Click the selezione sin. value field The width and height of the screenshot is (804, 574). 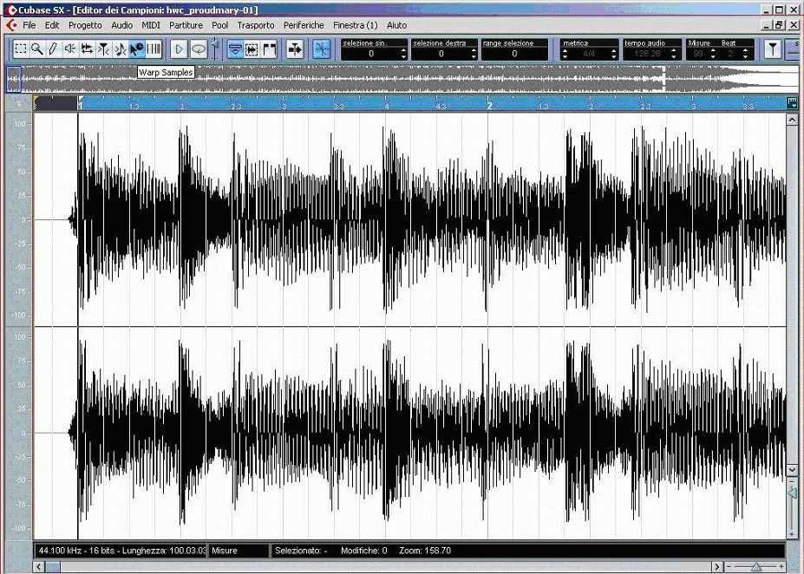point(371,54)
